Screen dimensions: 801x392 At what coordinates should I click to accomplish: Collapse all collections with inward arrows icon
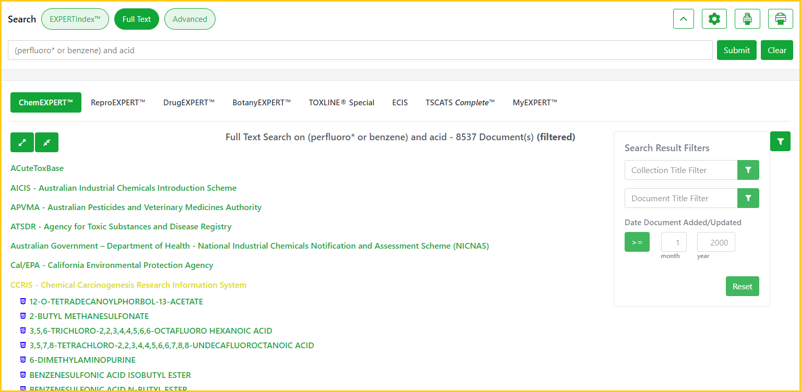46,142
